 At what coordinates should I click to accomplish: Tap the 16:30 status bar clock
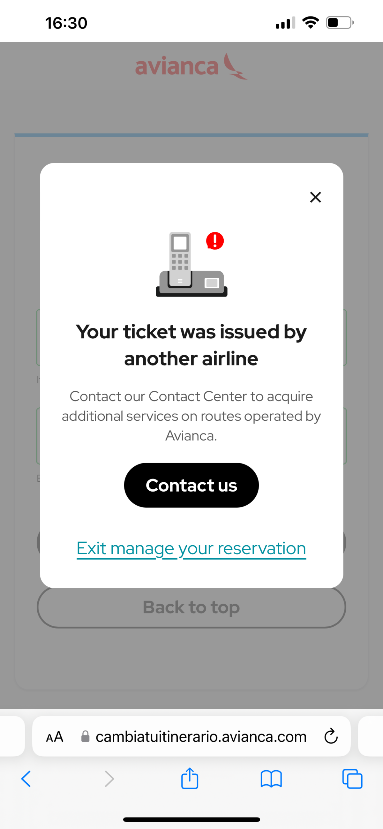coord(66,23)
